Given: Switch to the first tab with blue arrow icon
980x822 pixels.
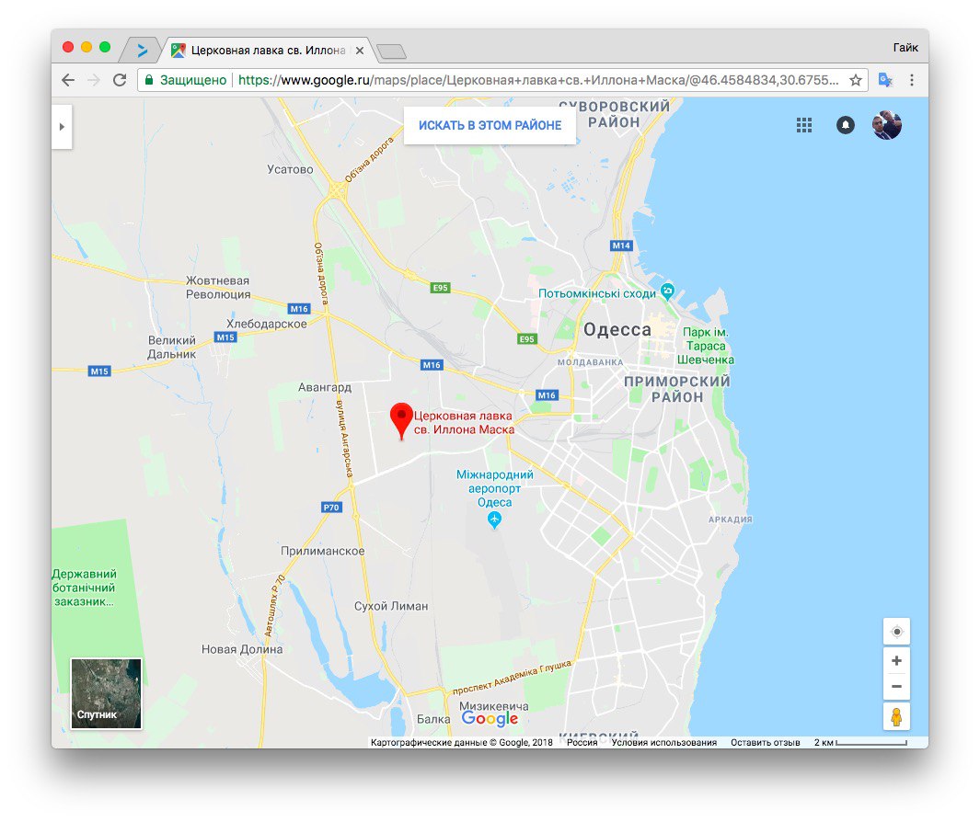Looking at the screenshot, I should click(x=143, y=51).
